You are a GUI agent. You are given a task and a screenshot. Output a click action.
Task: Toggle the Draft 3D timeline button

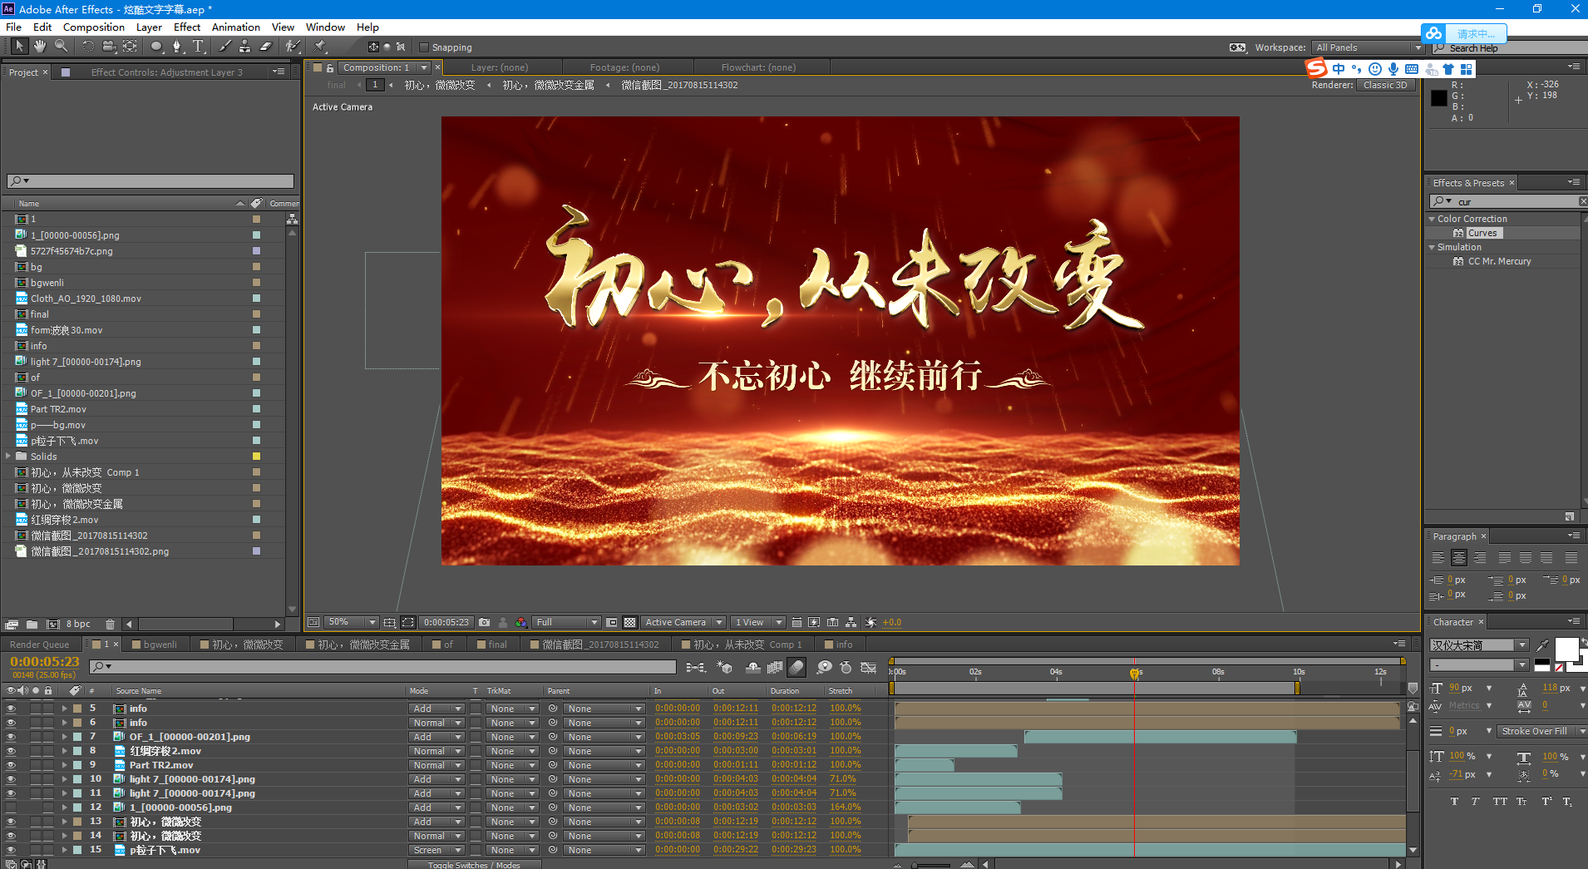tap(725, 667)
